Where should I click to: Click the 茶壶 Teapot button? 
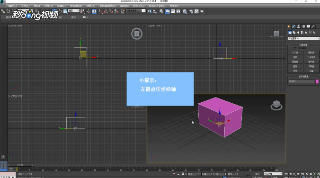click(295, 71)
